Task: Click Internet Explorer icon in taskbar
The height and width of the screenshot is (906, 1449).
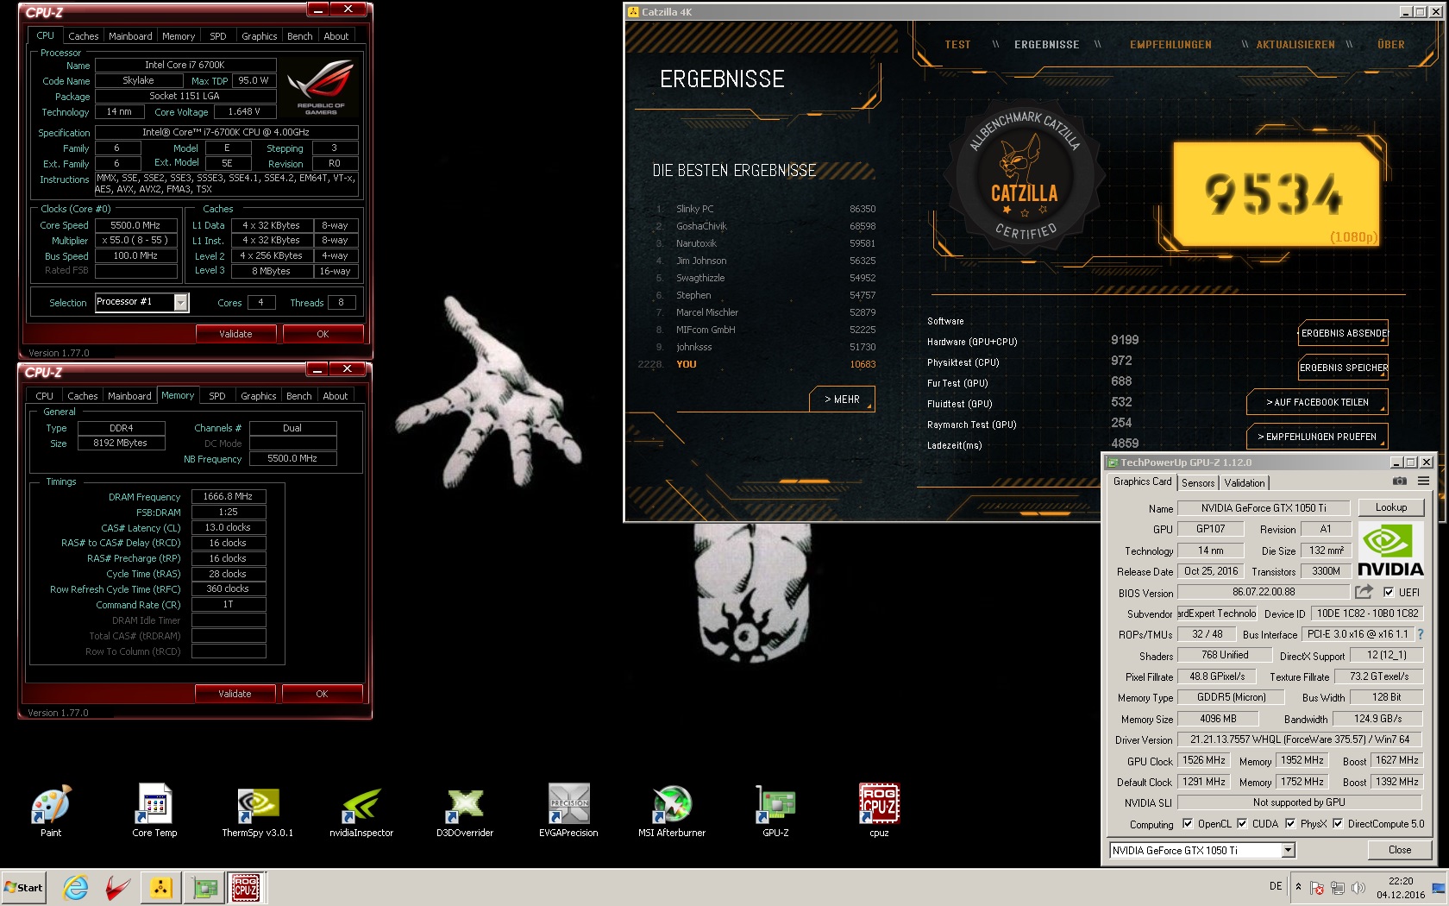Action: pos(76,888)
